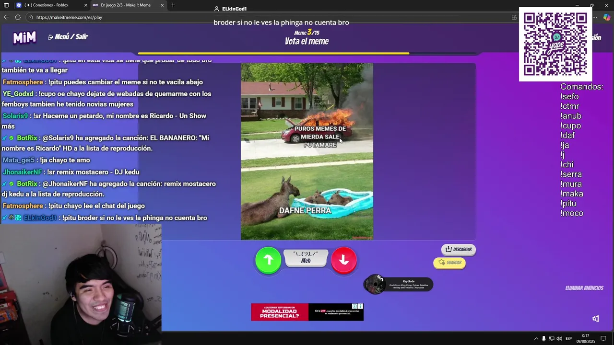Vote Meh on the current meme
The width and height of the screenshot is (614, 345).
click(x=306, y=258)
